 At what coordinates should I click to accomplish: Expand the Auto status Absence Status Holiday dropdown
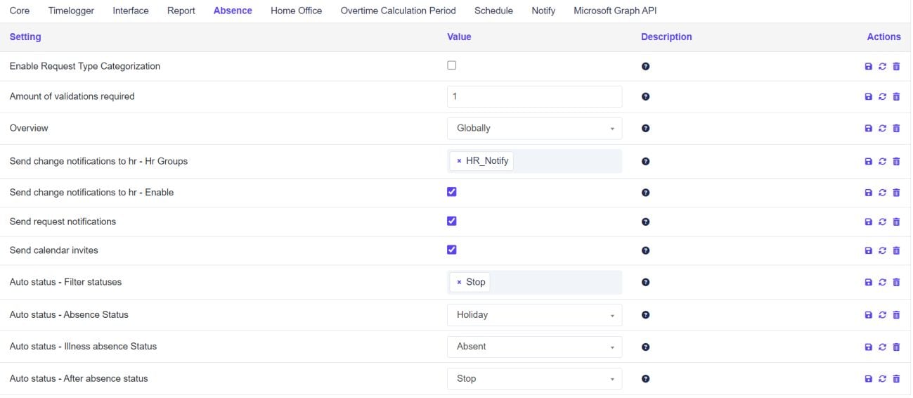[534, 315]
